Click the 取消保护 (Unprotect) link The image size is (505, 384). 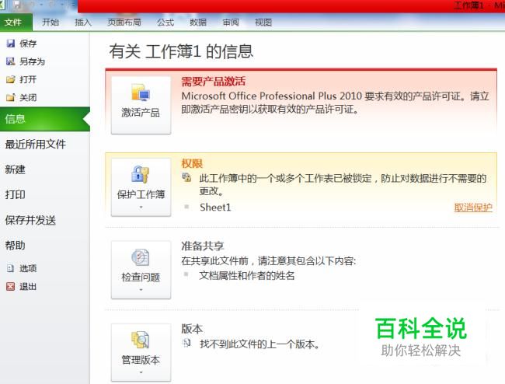tap(473, 208)
